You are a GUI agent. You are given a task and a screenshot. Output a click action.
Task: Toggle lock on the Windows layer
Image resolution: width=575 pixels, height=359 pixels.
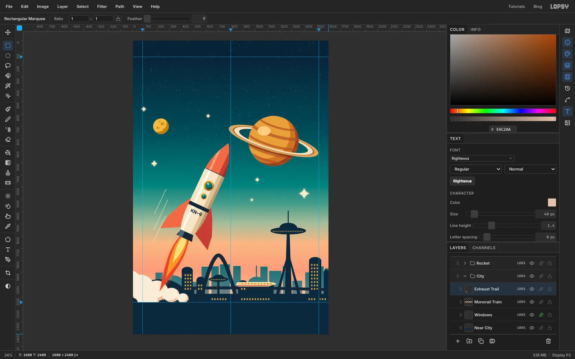pyautogui.click(x=550, y=315)
